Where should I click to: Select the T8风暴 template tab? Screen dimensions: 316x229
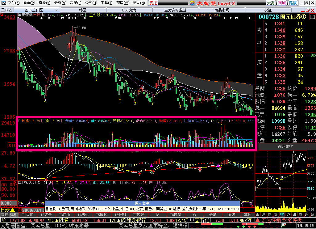pos(176,215)
